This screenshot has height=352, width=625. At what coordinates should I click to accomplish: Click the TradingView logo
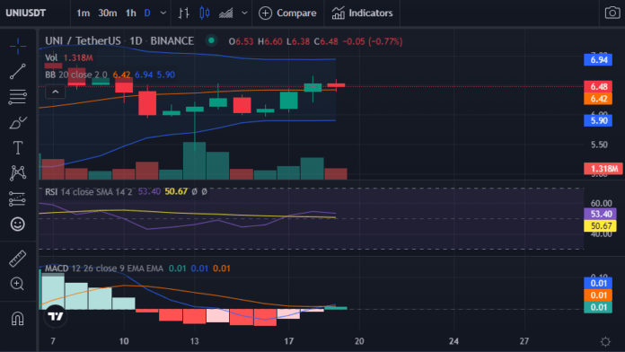pyautogui.click(x=56, y=316)
